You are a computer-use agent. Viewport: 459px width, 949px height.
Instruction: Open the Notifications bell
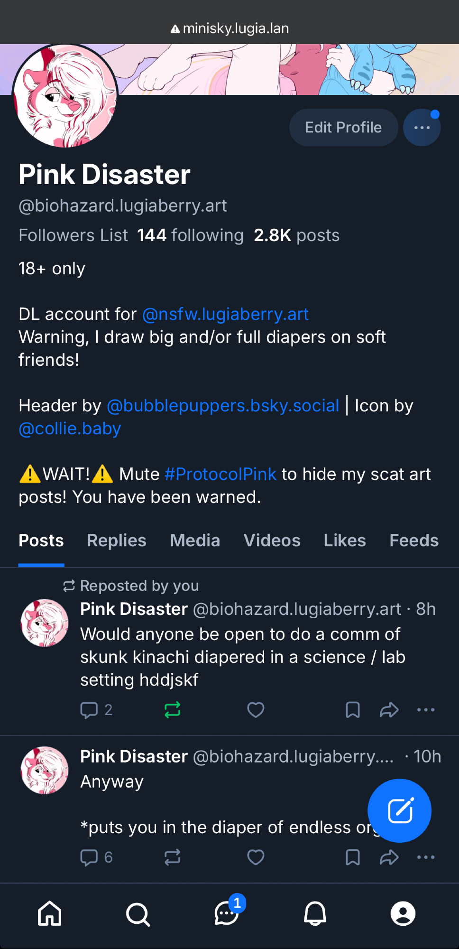315,913
